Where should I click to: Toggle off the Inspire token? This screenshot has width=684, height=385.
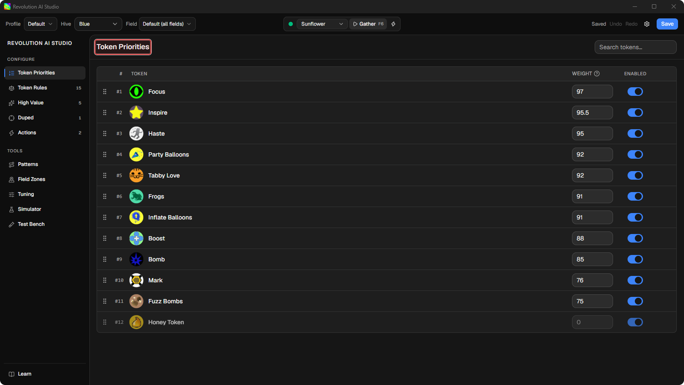tap(635, 113)
